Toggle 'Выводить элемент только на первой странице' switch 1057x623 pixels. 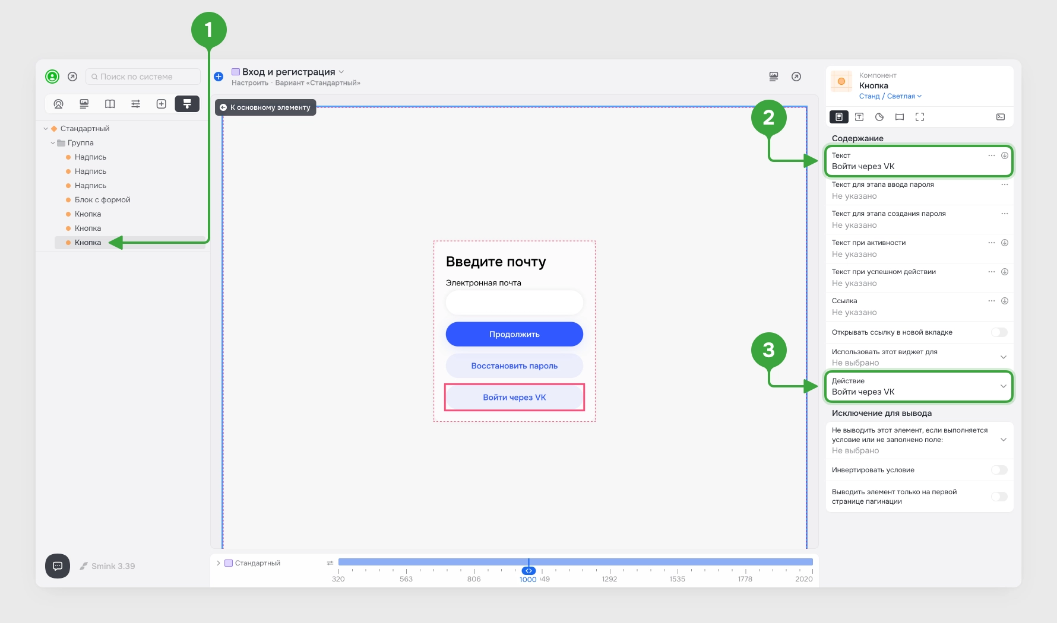click(999, 497)
